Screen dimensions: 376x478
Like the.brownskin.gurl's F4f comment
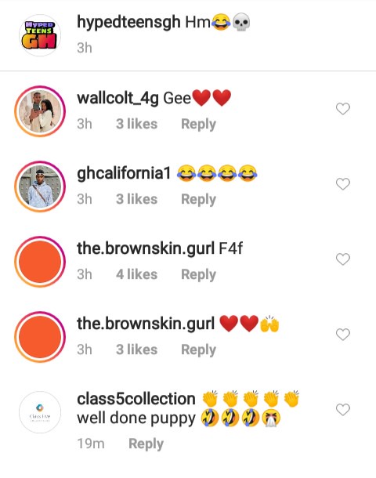point(343,259)
